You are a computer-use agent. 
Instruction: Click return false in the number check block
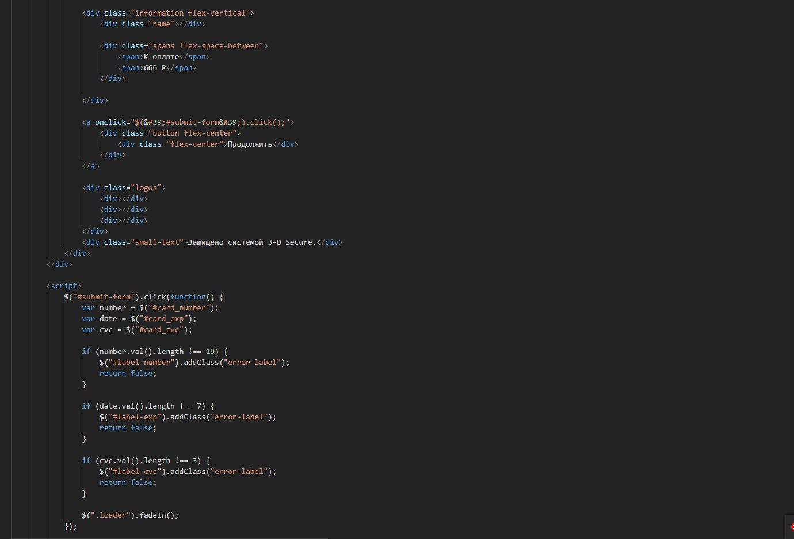(128, 373)
